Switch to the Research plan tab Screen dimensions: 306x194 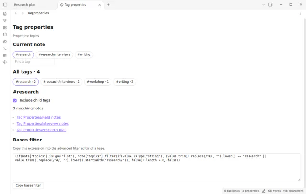pos(24,5)
